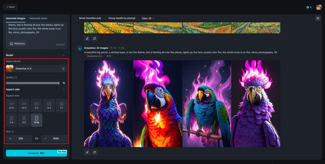Open the user profile avatar
Image resolution: width=325 pixels, height=164 pixels.
[x=319, y=7]
